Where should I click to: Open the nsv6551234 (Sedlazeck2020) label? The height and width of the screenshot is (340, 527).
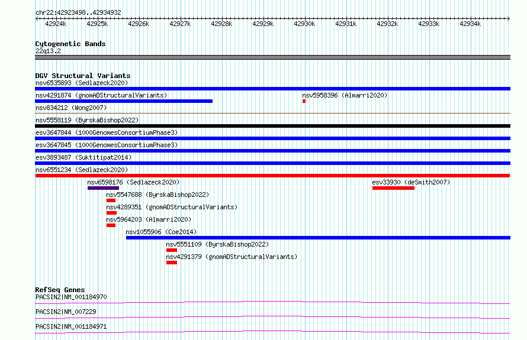(x=82, y=170)
